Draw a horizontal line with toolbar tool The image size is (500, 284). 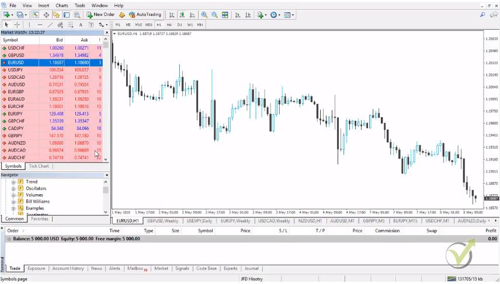(40, 25)
